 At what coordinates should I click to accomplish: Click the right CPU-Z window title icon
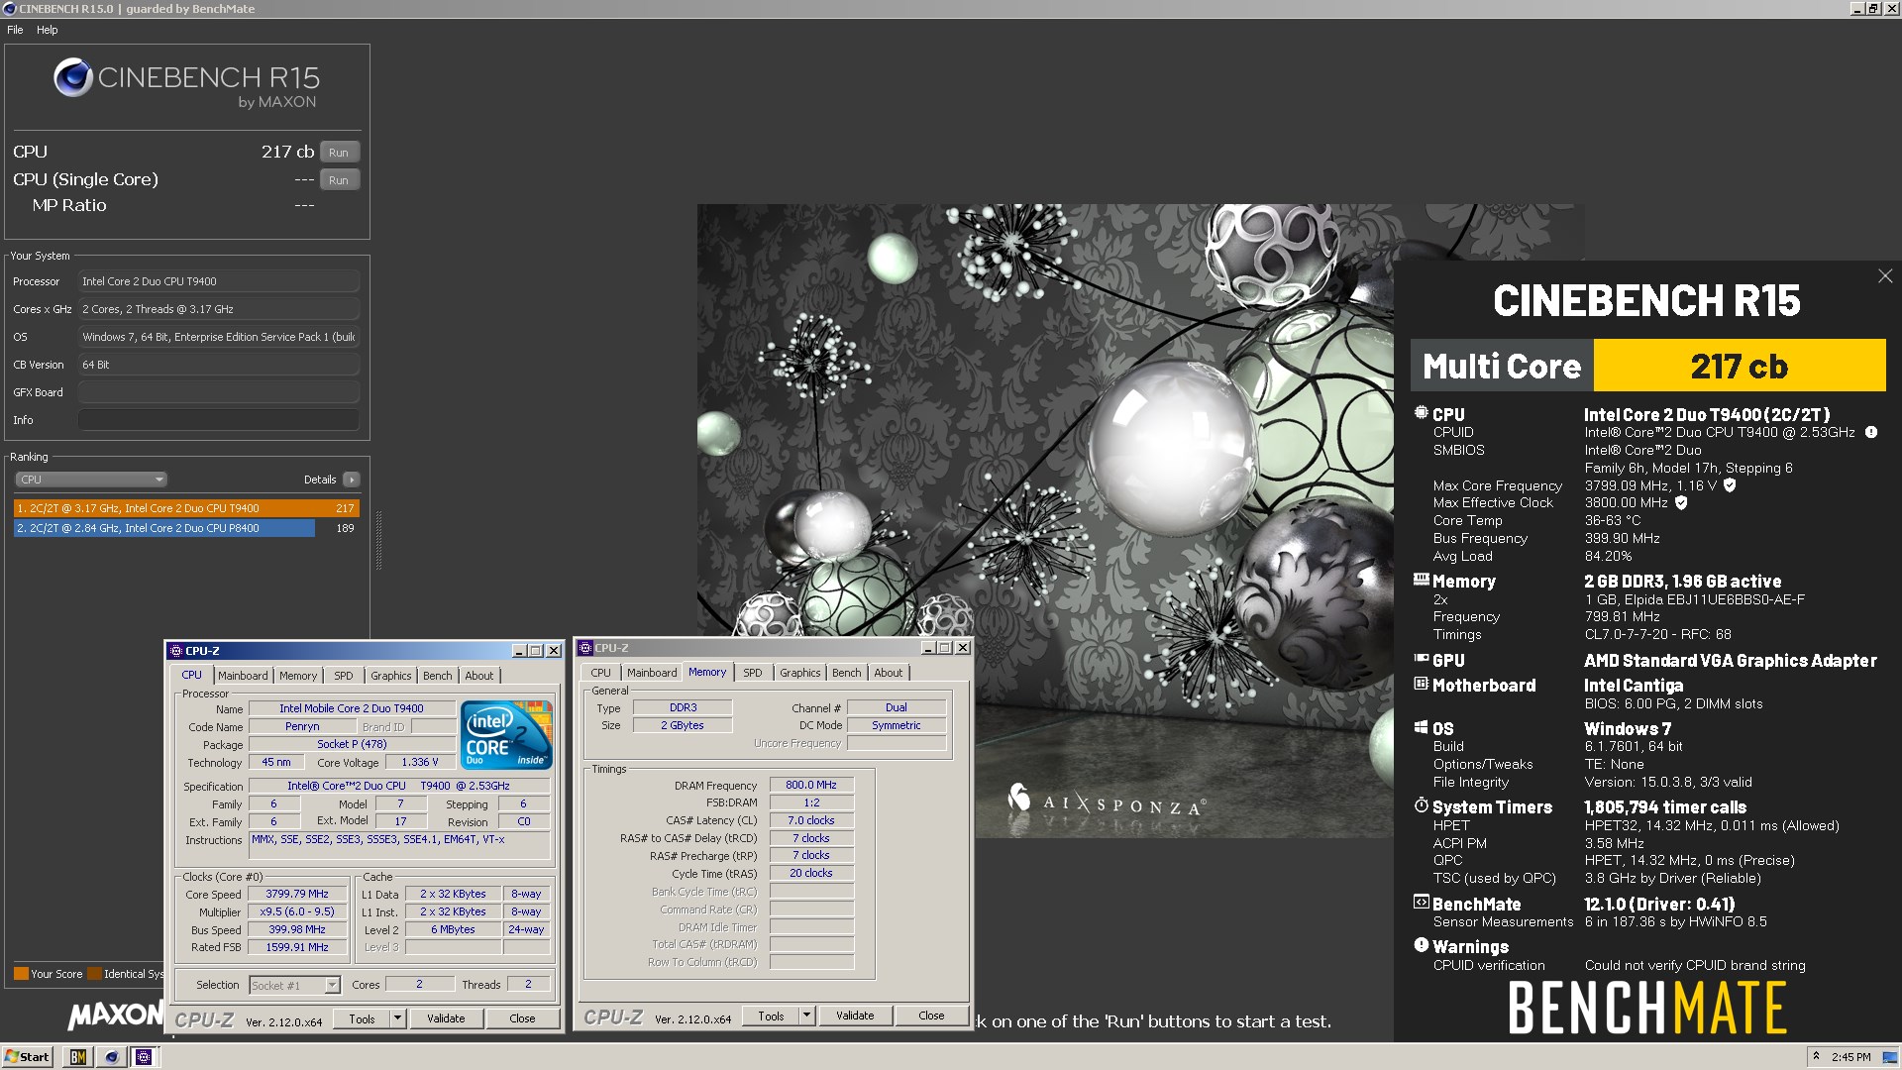pos(585,648)
